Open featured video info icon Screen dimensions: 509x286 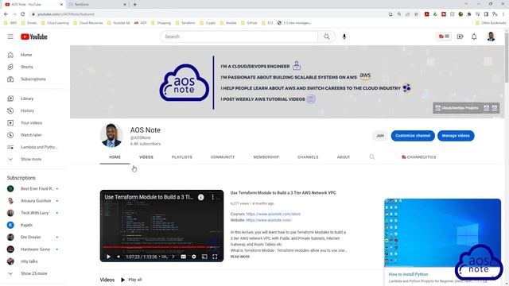point(201,197)
